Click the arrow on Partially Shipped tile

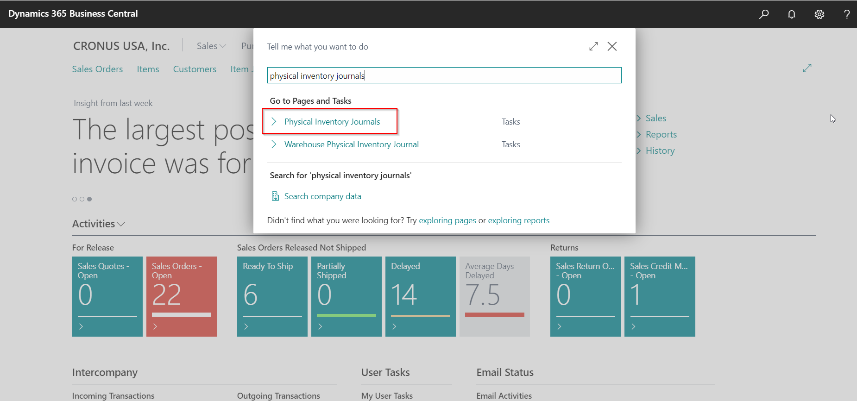click(x=320, y=326)
